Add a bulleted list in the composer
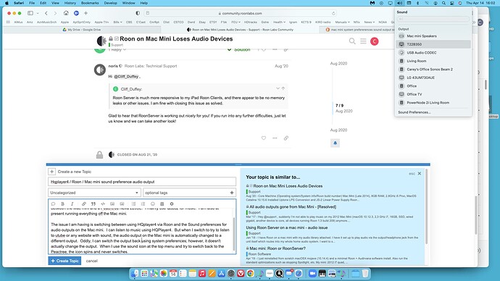The width and height of the screenshot is (500, 281). point(133,204)
